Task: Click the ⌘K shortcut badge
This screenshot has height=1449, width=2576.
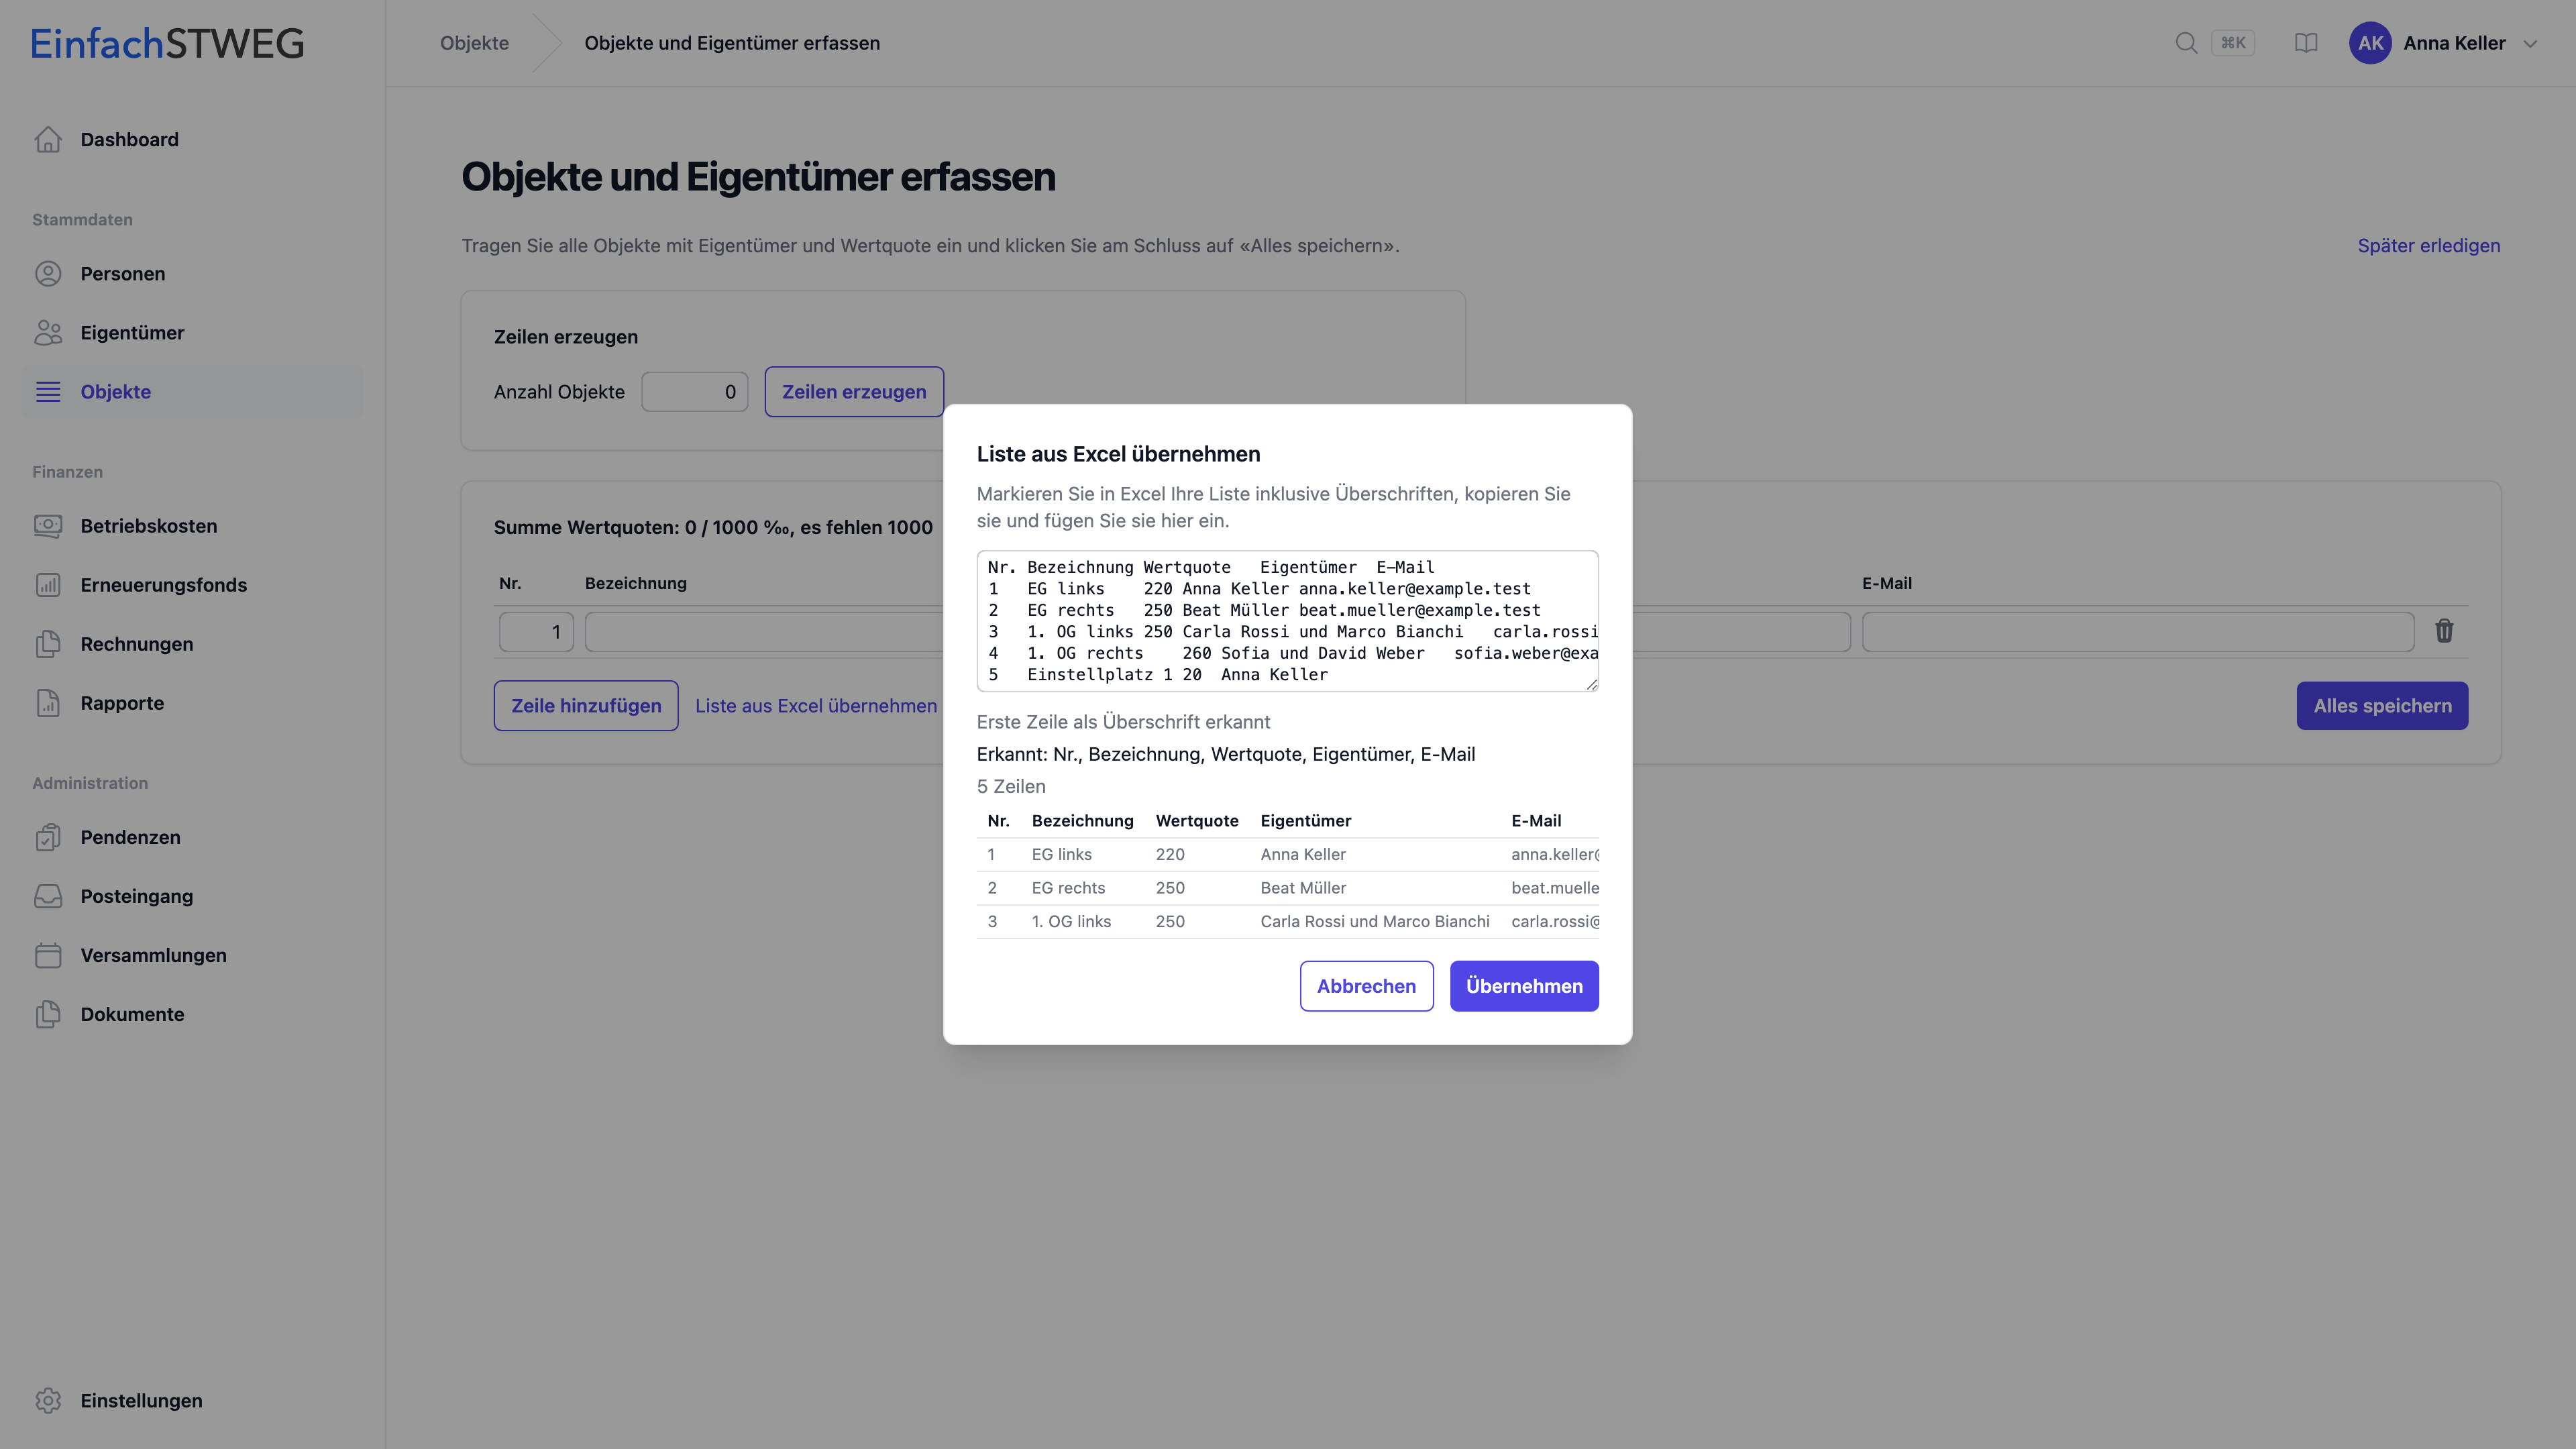Action: [2233, 43]
